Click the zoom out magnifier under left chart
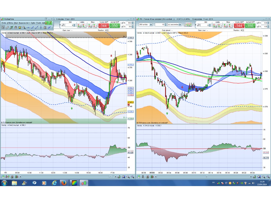Image resolution: width=271 pixels, height=203 pixels. tap(128, 177)
